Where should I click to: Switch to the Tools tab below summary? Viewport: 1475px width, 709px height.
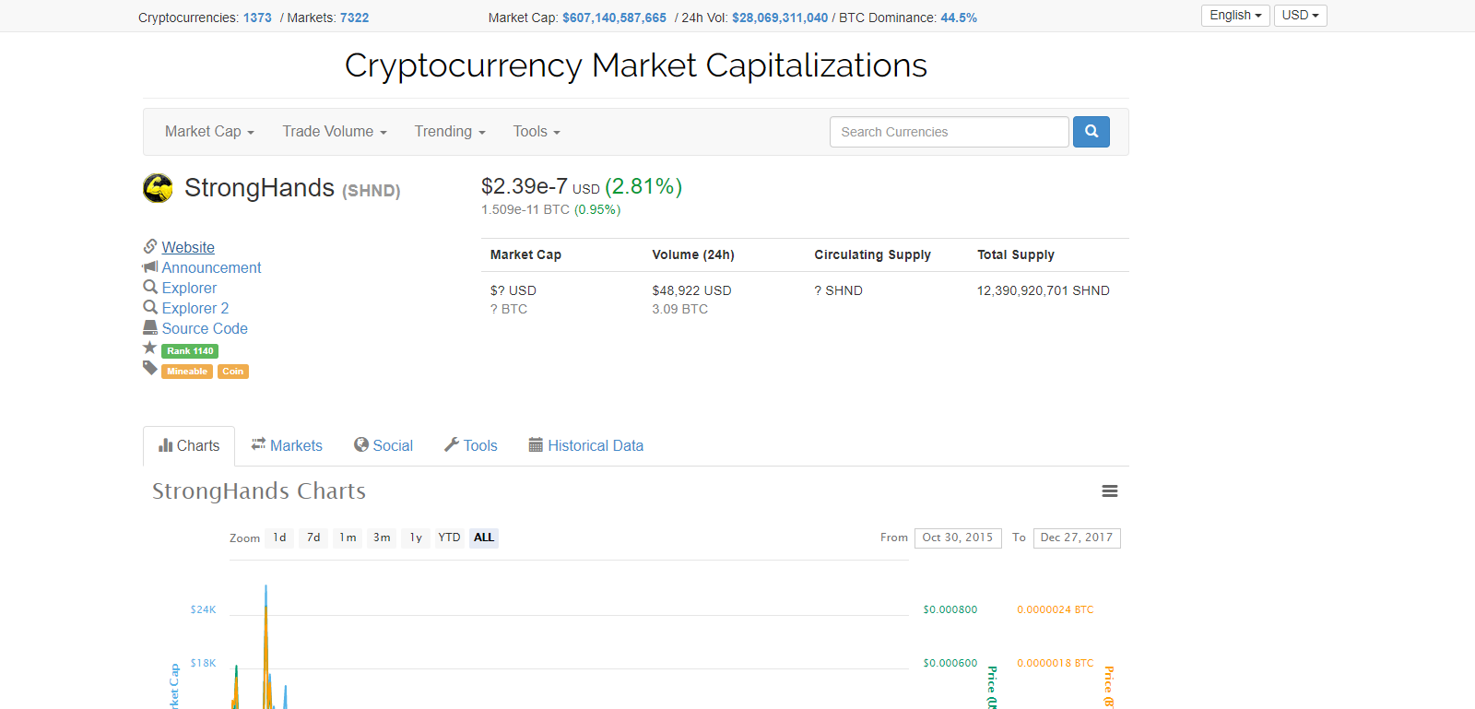(470, 446)
